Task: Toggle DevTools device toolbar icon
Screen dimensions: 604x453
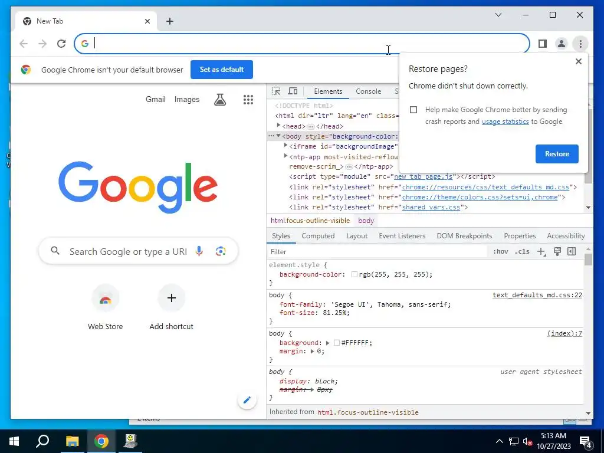Action: point(293,91)
